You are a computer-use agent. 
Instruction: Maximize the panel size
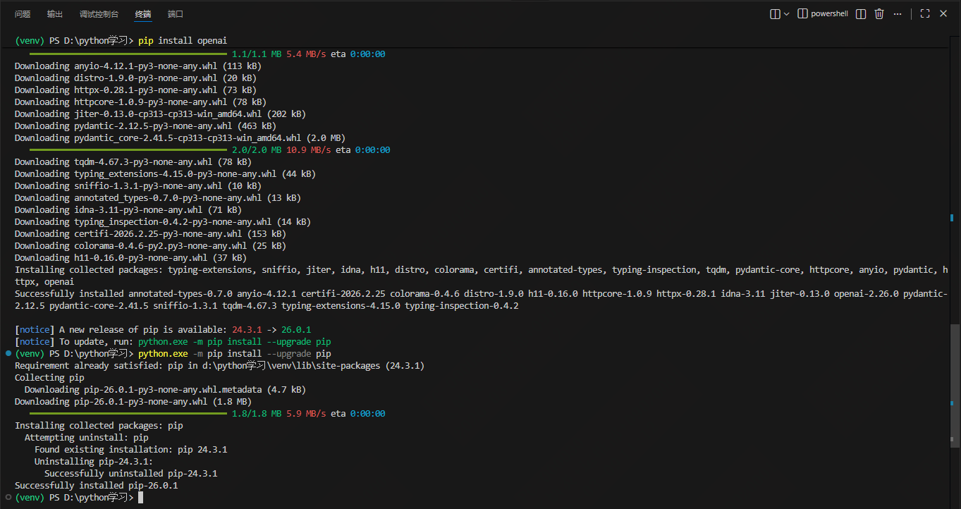[925, 13]
